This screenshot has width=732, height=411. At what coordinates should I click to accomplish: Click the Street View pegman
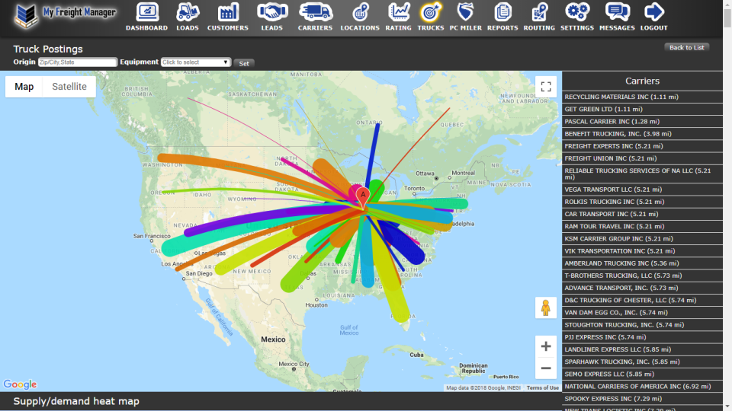pyautogui.click(x=546, y=307)
